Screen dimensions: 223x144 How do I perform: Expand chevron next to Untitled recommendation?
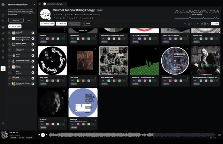pyautogui.click(x=11, y=33)
